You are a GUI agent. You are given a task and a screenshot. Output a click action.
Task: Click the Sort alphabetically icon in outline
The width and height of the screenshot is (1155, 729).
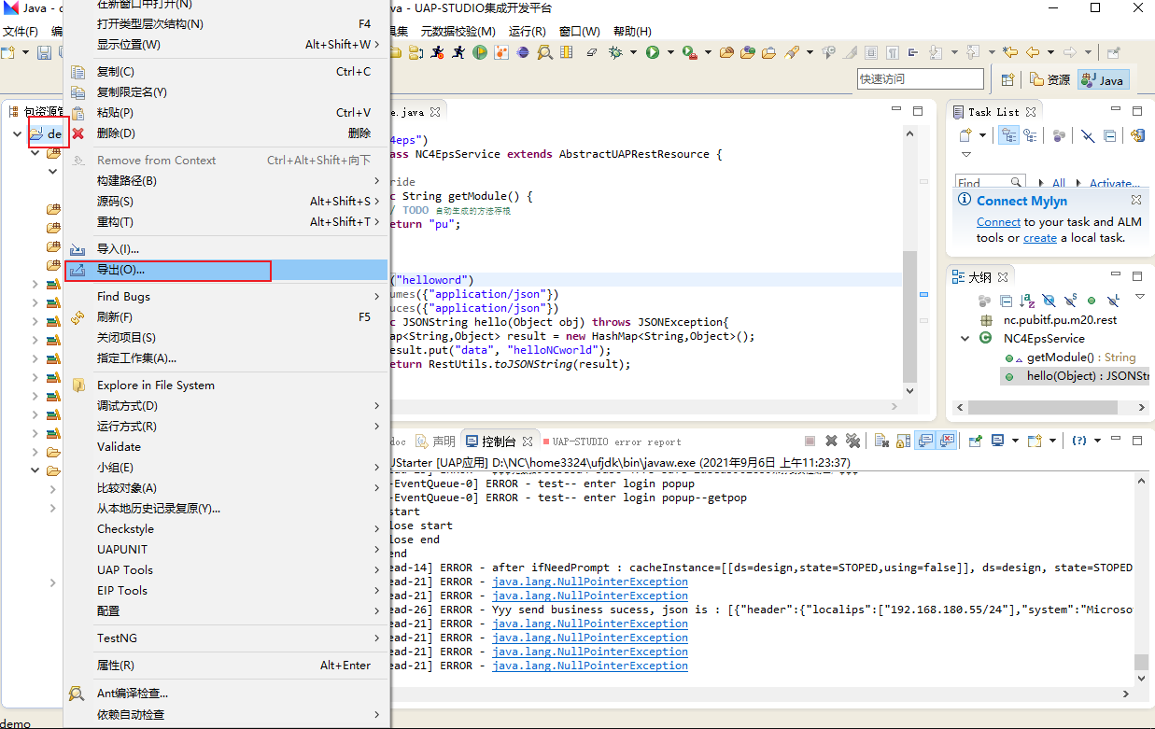(1028, 301)
